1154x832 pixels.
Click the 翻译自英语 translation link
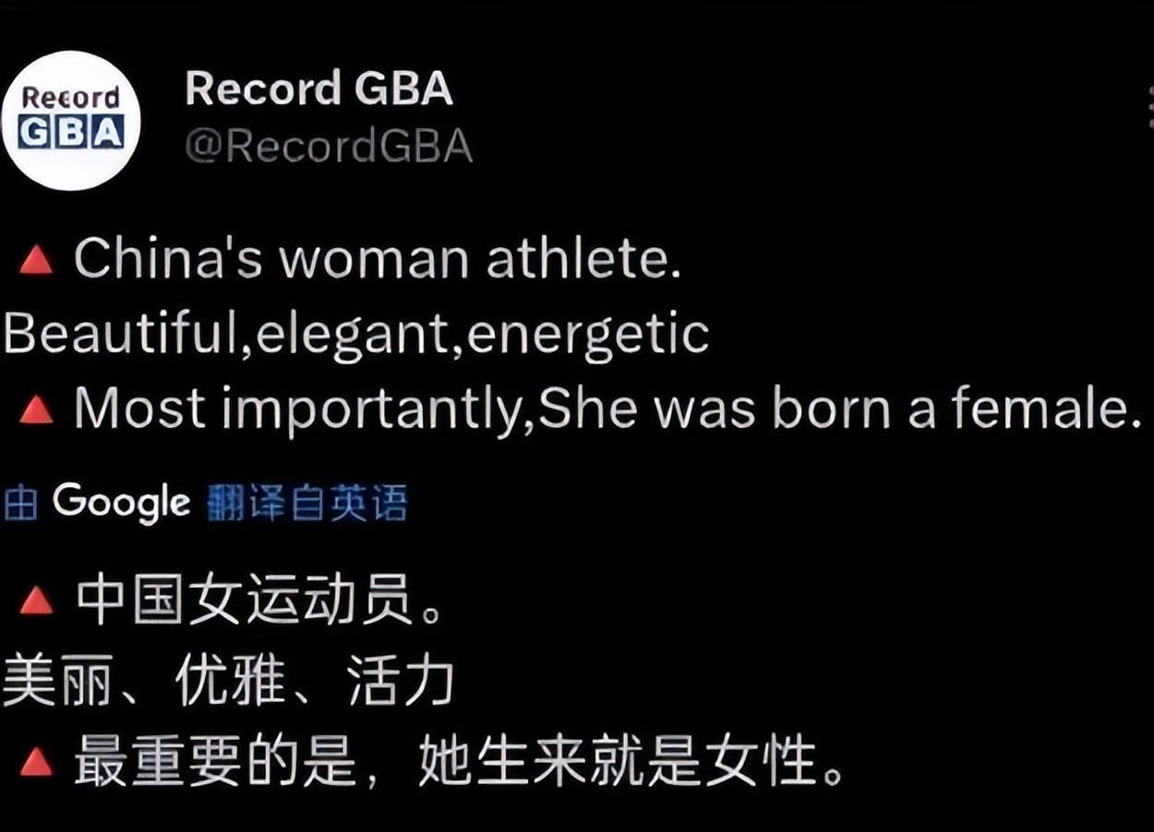(x=307, y=505)
